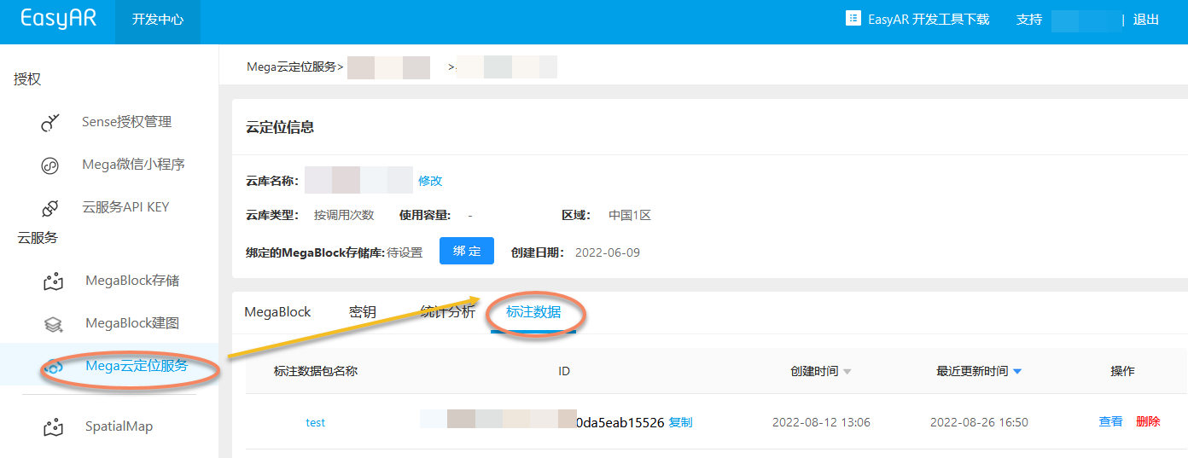Viewport: 1188px width, 458px height.
Task: Click Mega云定位服务 breadcrumb link
Action: [x=291, y=66]
